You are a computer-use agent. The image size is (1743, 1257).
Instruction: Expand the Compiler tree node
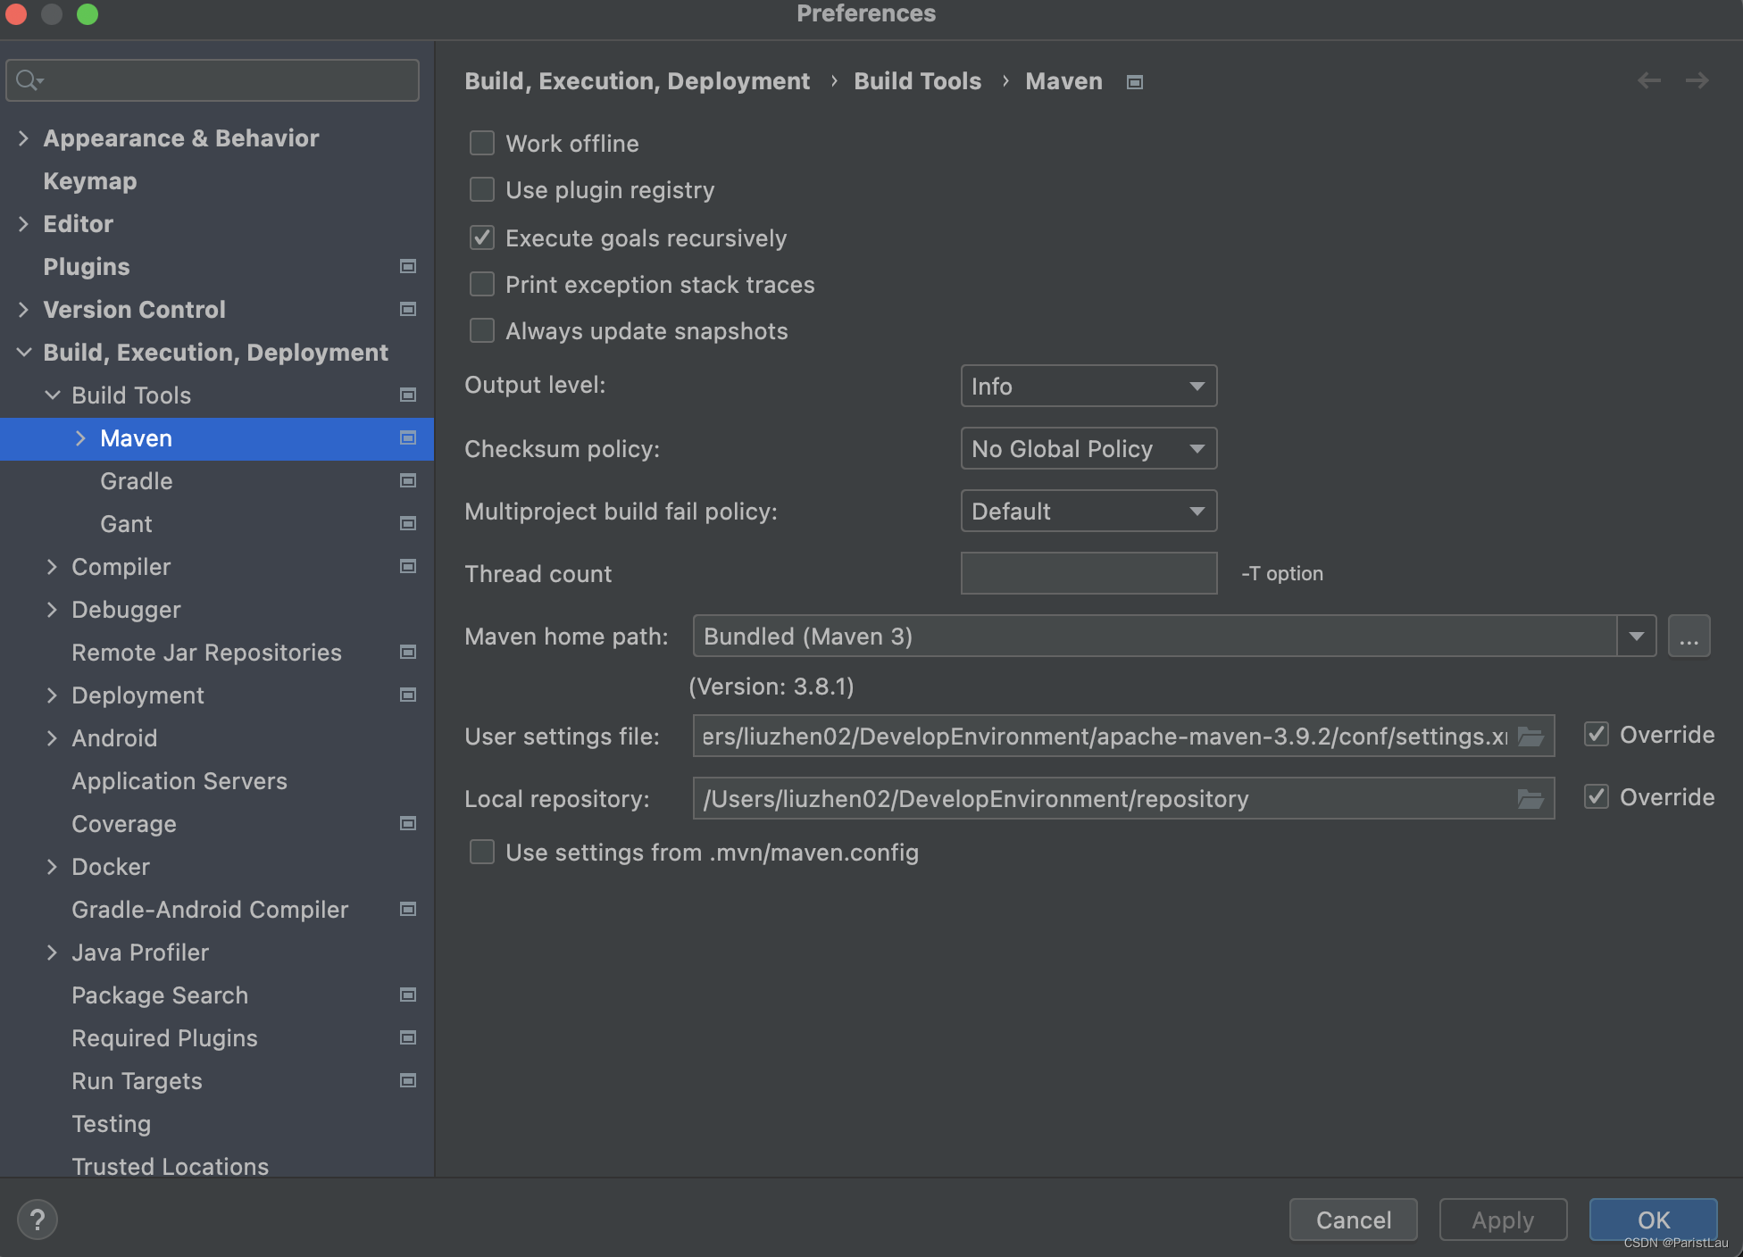coord(52,567)
